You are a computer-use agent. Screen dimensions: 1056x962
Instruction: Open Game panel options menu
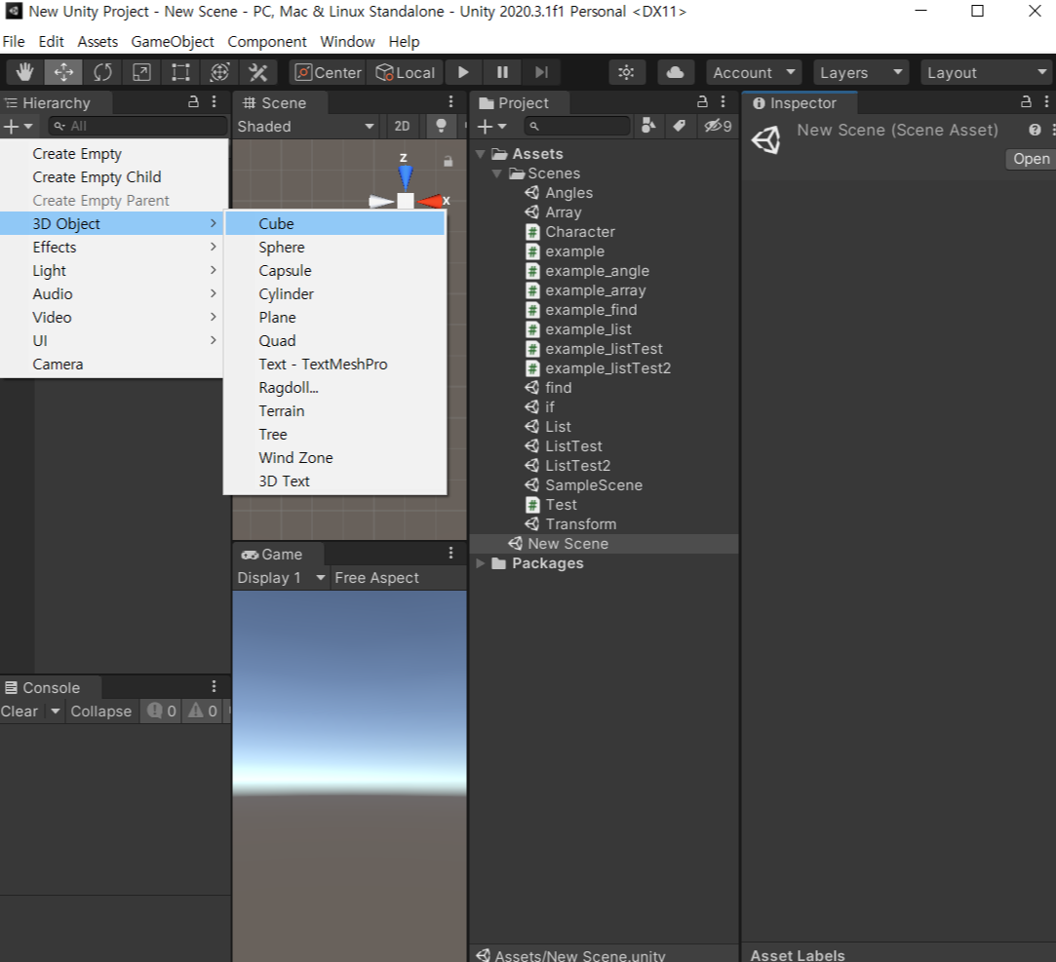coord(450,554)
